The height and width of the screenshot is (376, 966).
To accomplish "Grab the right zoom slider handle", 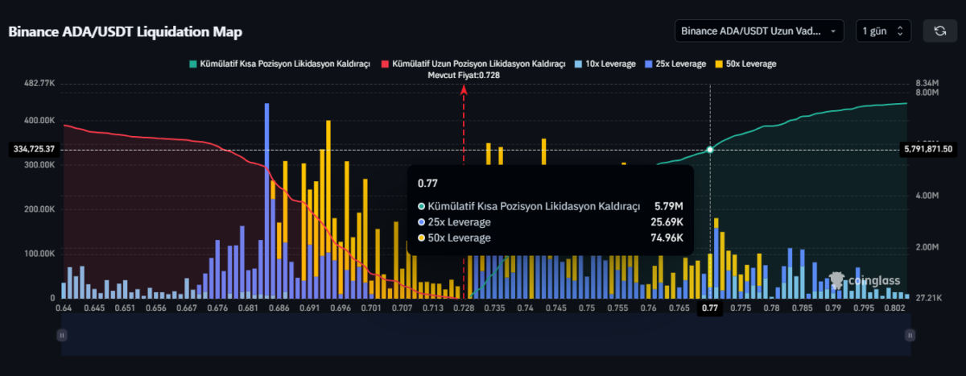I will (x=910, y=335).
